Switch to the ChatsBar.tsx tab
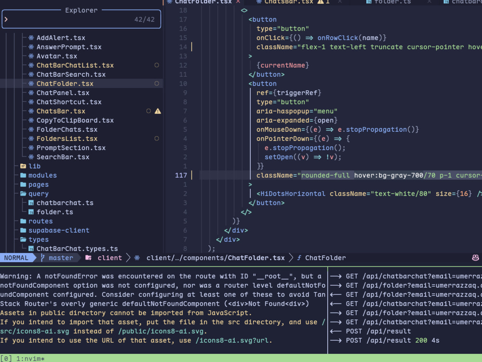The width and height of the screenshot is (482, 362). point(288,2)
